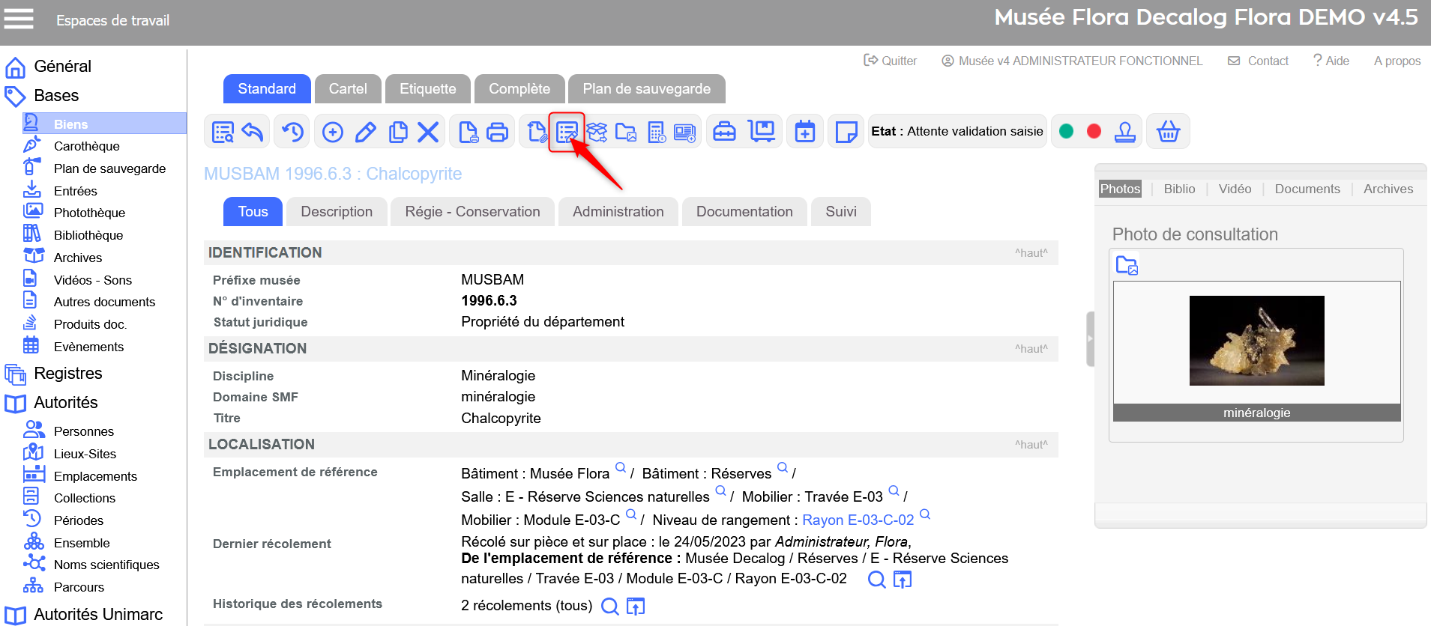The width and height of the screenshot is (1431, 626).
Task: Click the chalcopyrite mineral photo thumbnail
Action: 1256,341
